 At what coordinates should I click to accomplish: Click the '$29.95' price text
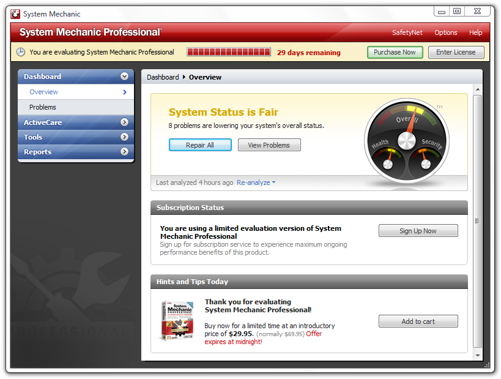coord(241,334)
